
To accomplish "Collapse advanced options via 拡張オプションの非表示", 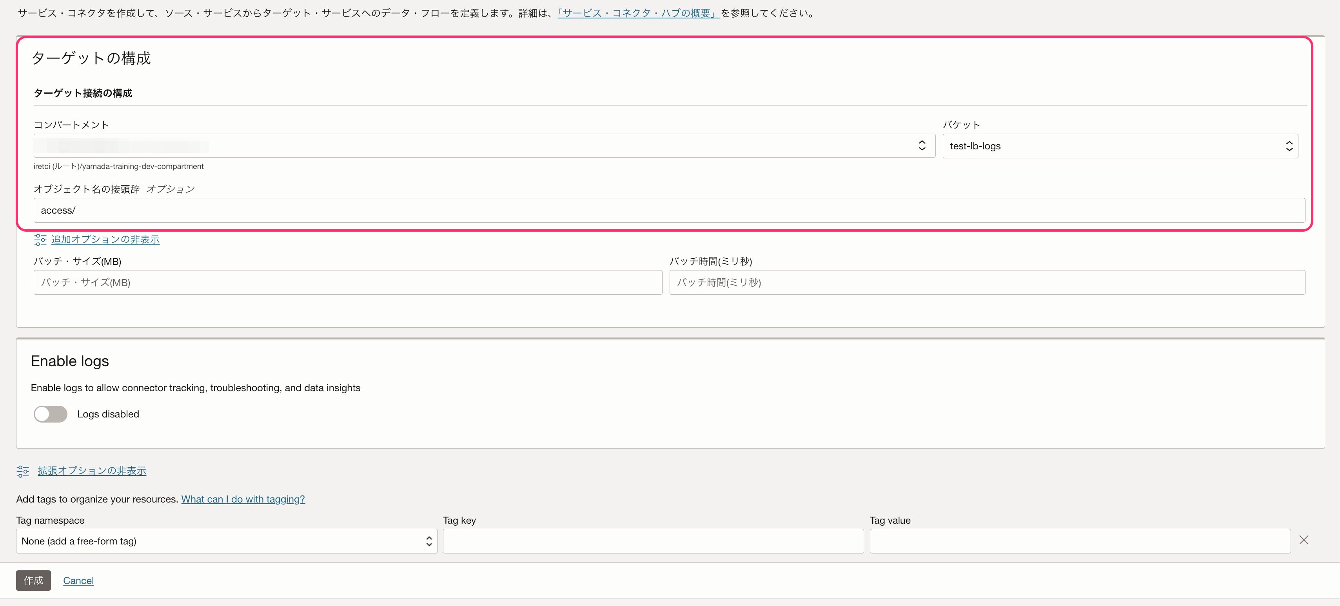I will (92, 471).
